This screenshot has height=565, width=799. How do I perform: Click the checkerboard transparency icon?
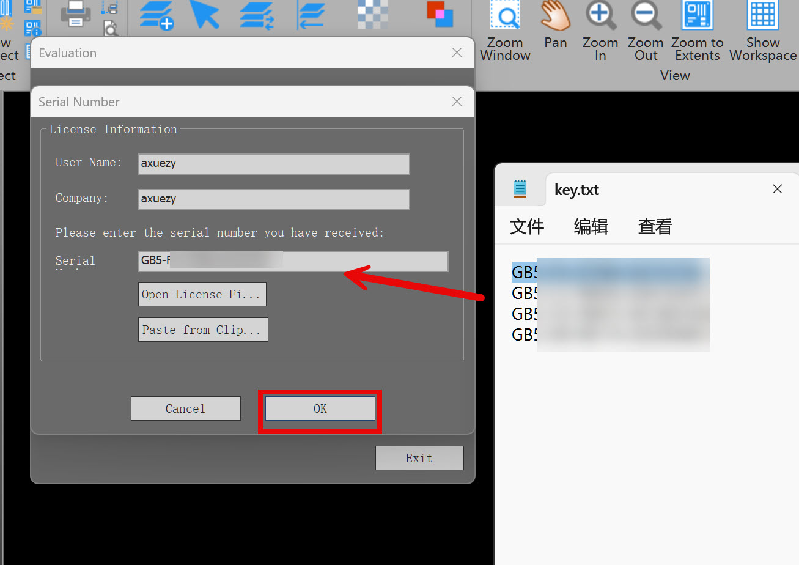372,13
